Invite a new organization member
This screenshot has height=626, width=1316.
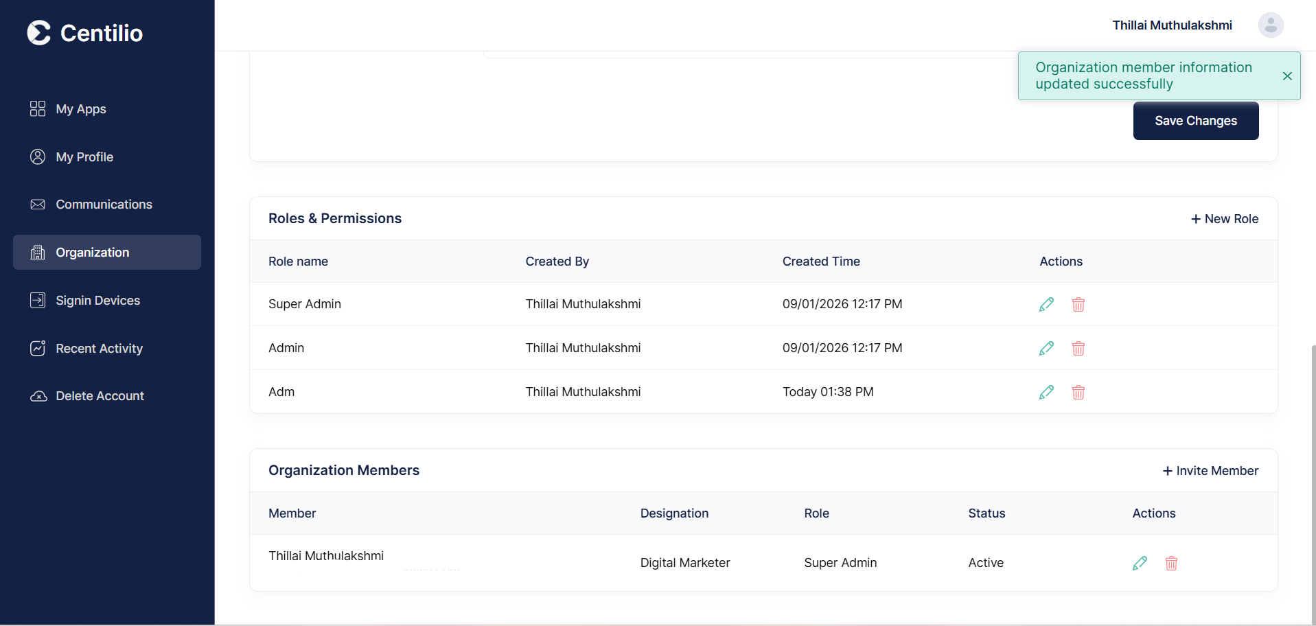(x=1210, y=470)
